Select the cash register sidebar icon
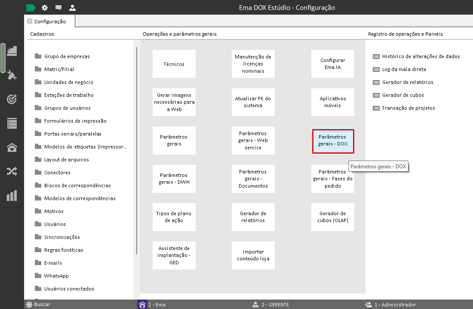Viewport: 473px width, 309px height. click(x=12, y=51)
